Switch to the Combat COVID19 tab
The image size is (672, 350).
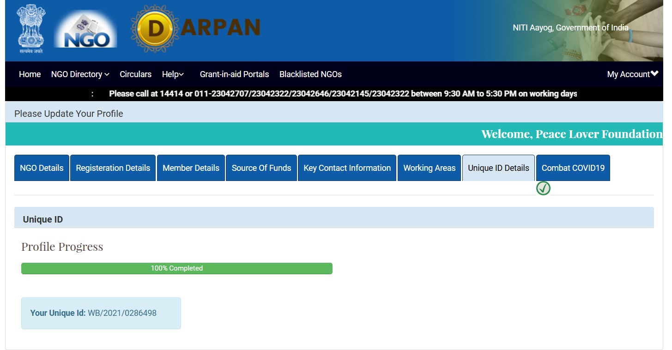point(573,168)
